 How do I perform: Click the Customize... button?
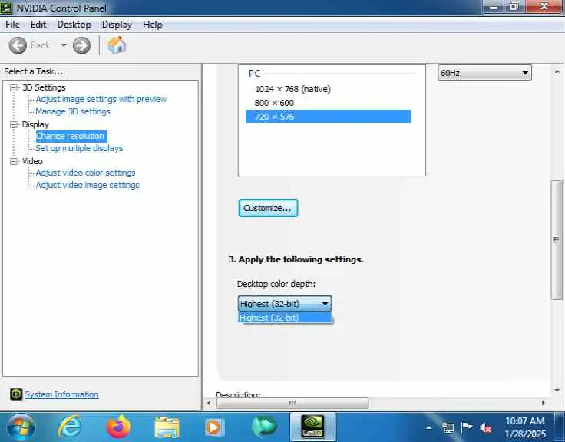coord(268,208)
